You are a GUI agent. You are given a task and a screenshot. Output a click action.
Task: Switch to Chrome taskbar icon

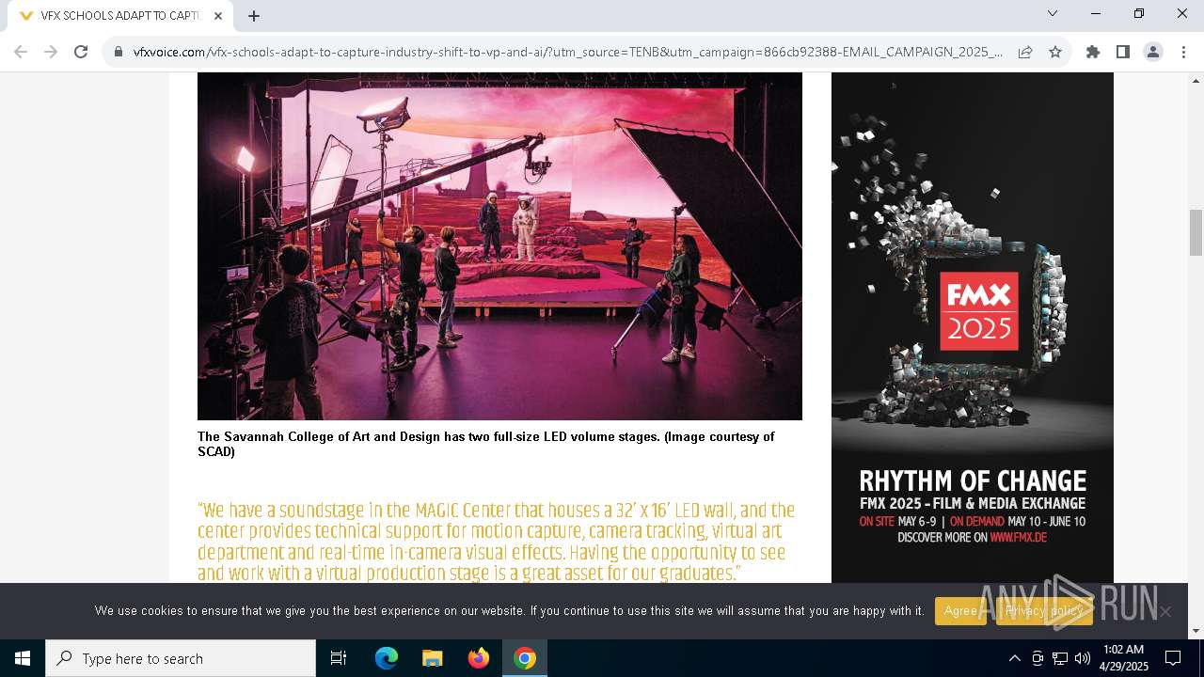pos(525,658)
